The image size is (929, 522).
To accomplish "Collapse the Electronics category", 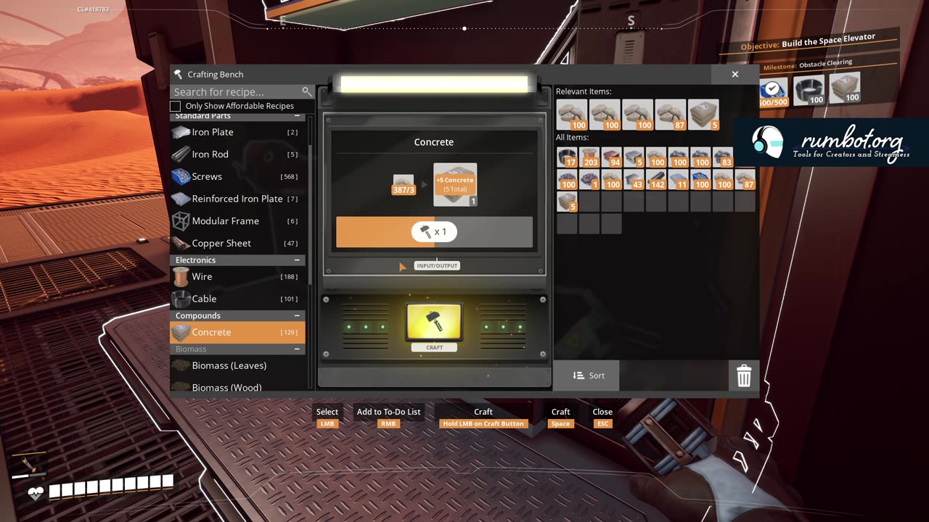I will 297,260.
